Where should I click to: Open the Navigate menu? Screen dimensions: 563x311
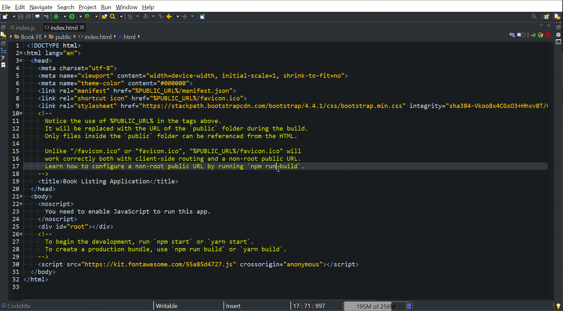pyautogui.click(x=41, y=7)
